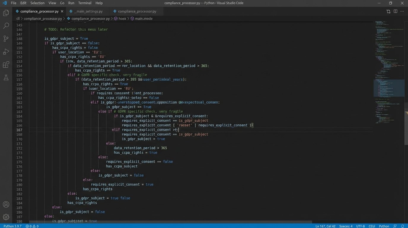Open the Explorer view in activity bar

[6, 13]
